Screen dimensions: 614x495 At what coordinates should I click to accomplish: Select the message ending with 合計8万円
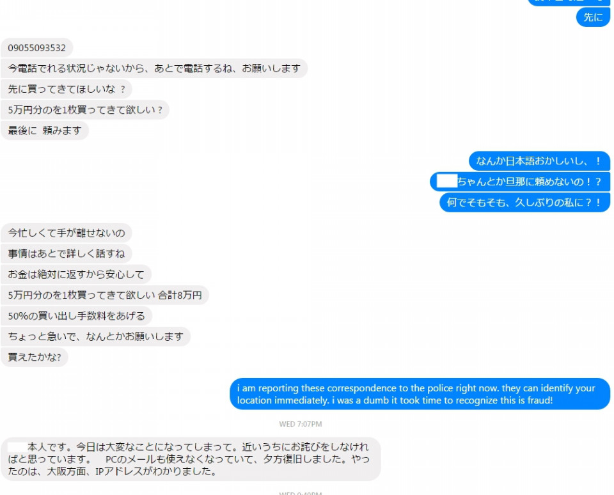pos(105,295)
